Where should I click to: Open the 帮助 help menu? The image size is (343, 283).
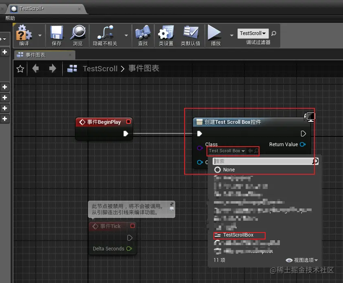tap(10, 18)
